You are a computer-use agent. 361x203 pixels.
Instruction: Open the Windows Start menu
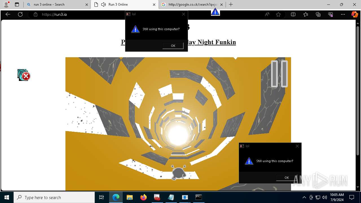[x=7, y=197]
